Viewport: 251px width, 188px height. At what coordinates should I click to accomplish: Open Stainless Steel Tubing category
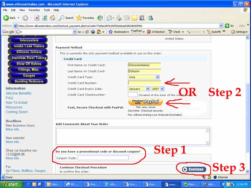point(29,58)
